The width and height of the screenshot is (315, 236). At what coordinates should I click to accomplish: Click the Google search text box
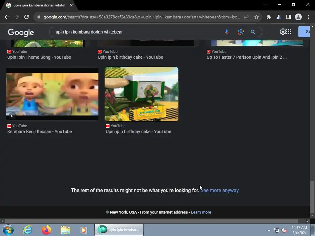(139, 32)
